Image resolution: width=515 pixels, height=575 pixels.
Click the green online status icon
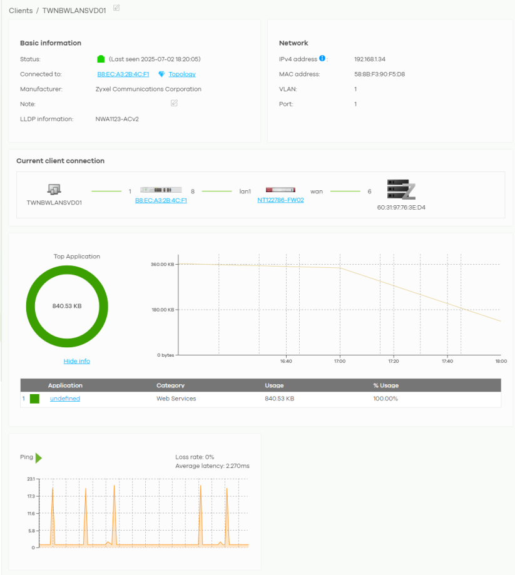point(101,59)
